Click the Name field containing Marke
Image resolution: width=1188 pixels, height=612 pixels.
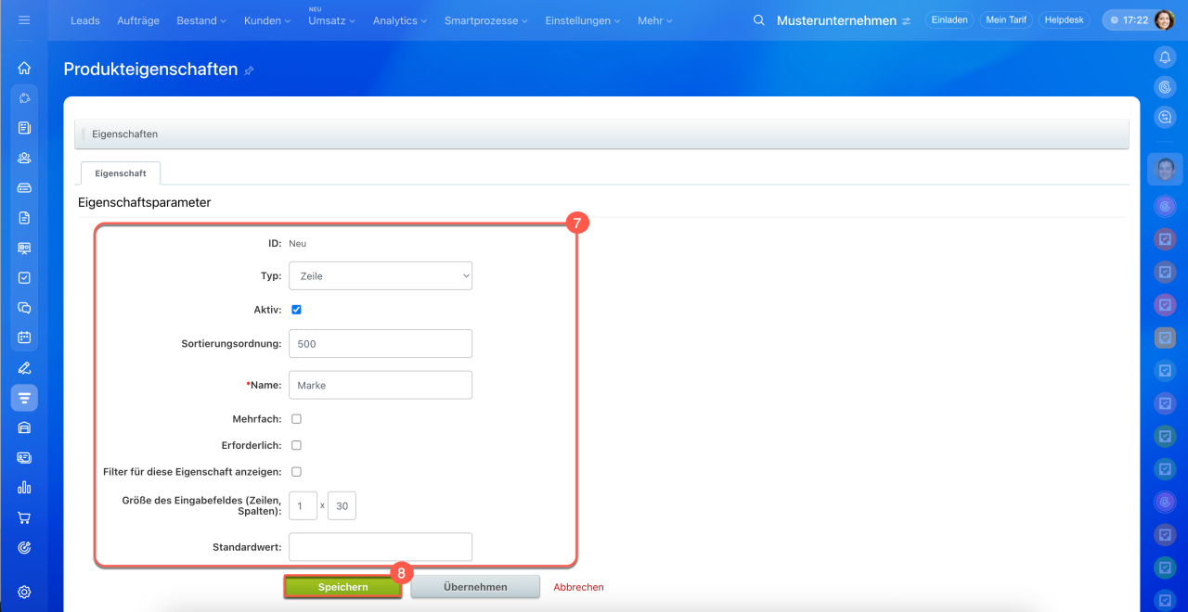point(381,385)
